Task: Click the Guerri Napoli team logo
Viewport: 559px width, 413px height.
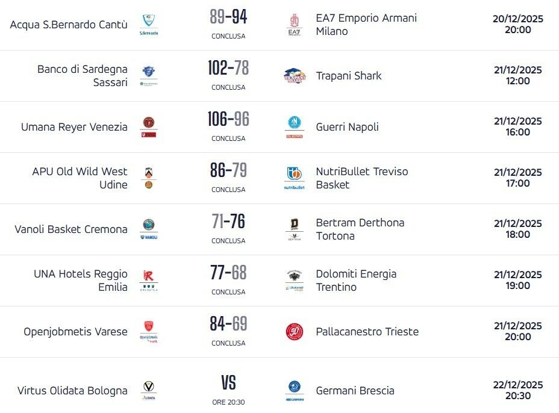Action: tap(294, 127)
